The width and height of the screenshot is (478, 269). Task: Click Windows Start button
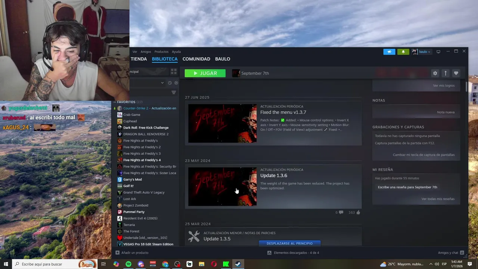(6, 264)
